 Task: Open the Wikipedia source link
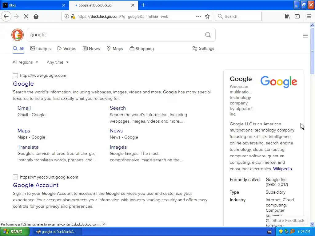282,169
